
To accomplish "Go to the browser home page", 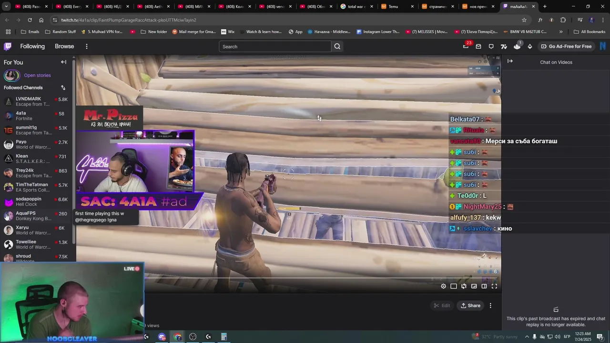I will [x=41, y=20].
